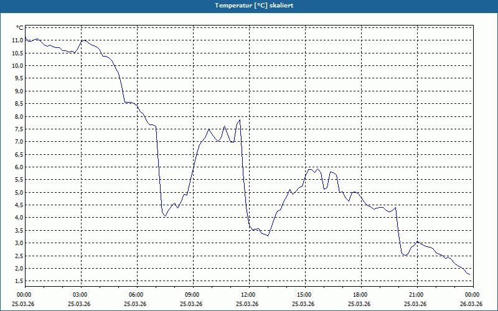
Task: Click the 10,5 y-axis label
Action: click(18, 53)
